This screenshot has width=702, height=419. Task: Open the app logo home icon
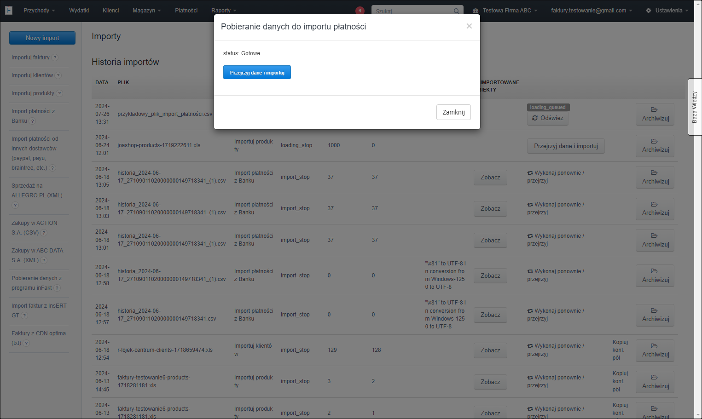coord(9,10)
